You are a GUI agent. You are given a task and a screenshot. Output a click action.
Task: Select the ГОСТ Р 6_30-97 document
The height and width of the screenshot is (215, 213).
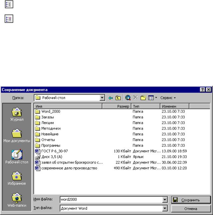coord(55,151)
